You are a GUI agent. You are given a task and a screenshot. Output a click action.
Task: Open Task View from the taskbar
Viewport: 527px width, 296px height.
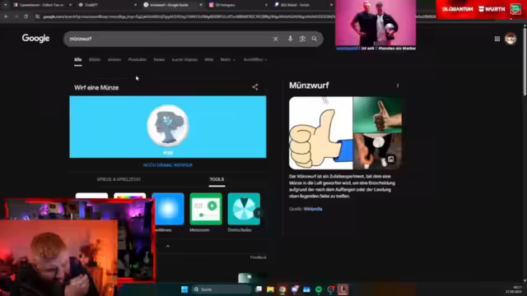[x=259, y=289]
